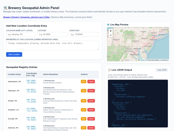Click coordinates [40.2409, -76.0561]
Viewport: 174px width, 131px height.
pyautogui.click(x=31, y=82)
